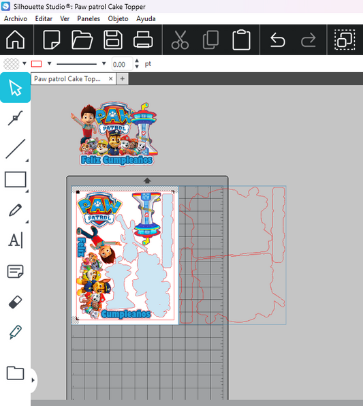363x406 pixels.
Task: Select the Eraser tool
Action: click(15, 302)
